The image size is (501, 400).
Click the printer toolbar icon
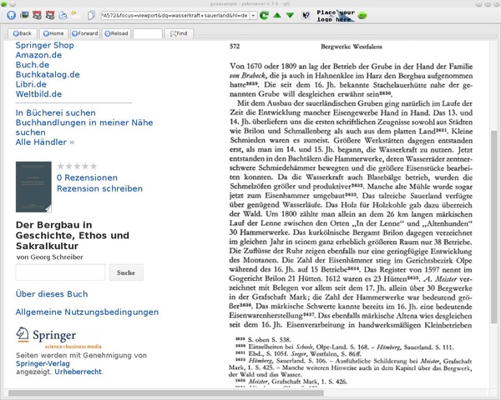click(x=63, y=15)
